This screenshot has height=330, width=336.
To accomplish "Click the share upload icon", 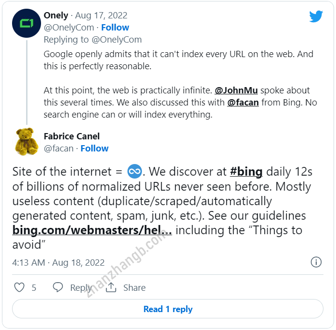I will pyautogui.click(x=111, y=287).
